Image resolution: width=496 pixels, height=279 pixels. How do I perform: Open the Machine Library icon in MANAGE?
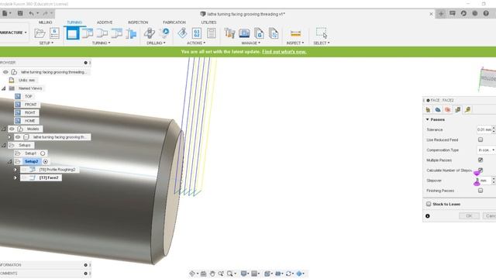tap(244, 33)
